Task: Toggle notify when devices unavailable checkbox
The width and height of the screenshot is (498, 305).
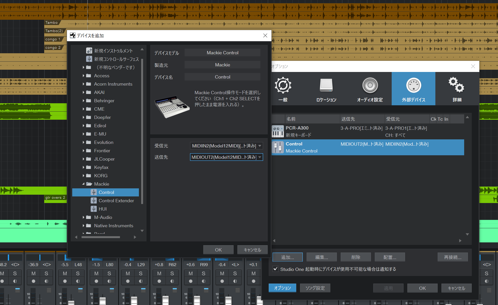Action: coord(276,269)
